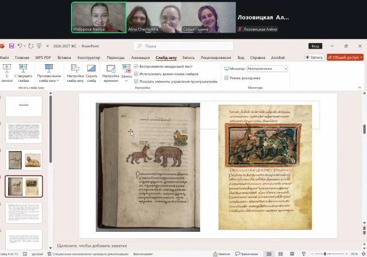The image size is (367, 257).
Task: Open 'Настройка слайд-шоу' setup icon
Action: [75, 68]
